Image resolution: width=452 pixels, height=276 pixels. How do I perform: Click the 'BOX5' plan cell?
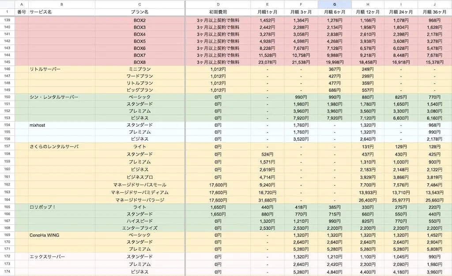point(139,41)
